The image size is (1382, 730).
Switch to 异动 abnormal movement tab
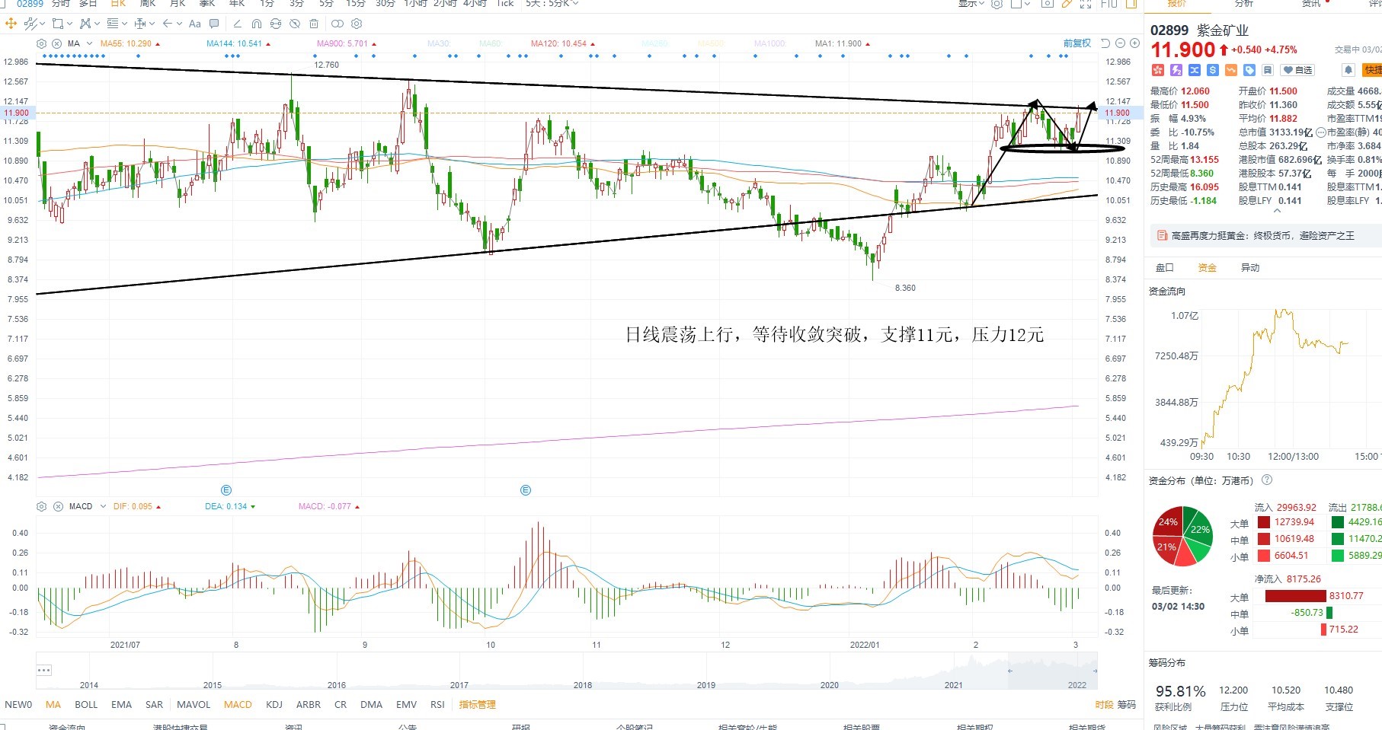[x=1250, y=267]
